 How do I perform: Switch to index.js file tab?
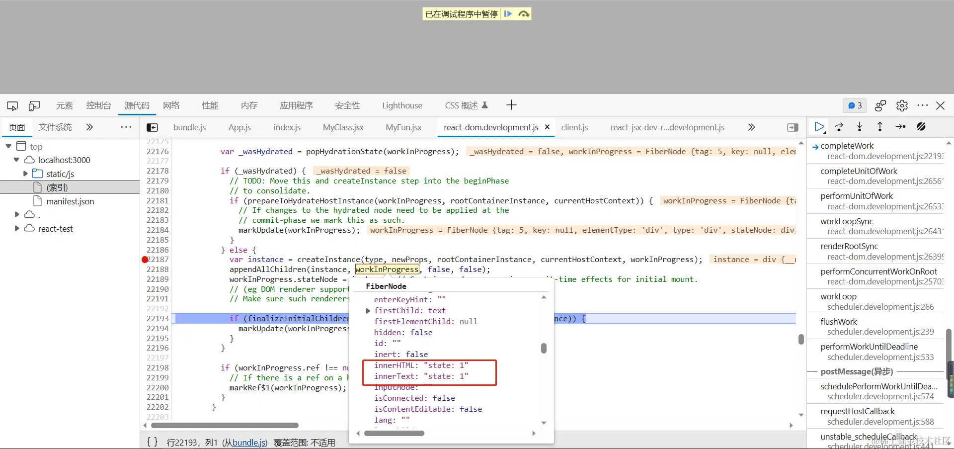(x=287, y=127)
